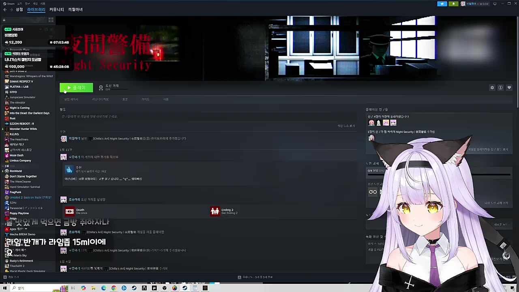Select Hand Simulator: Survival in library

[x=25, y=187]
